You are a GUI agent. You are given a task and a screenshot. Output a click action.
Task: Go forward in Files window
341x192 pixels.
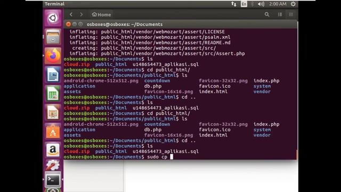tap(81, 14)
